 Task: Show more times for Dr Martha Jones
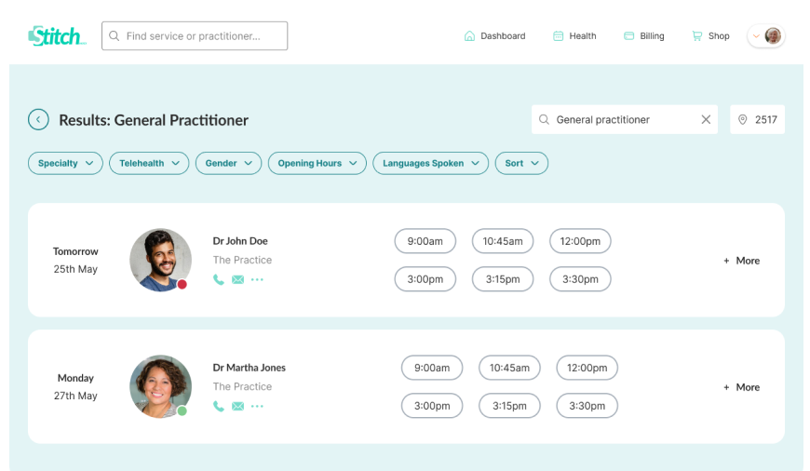(742, 387)
